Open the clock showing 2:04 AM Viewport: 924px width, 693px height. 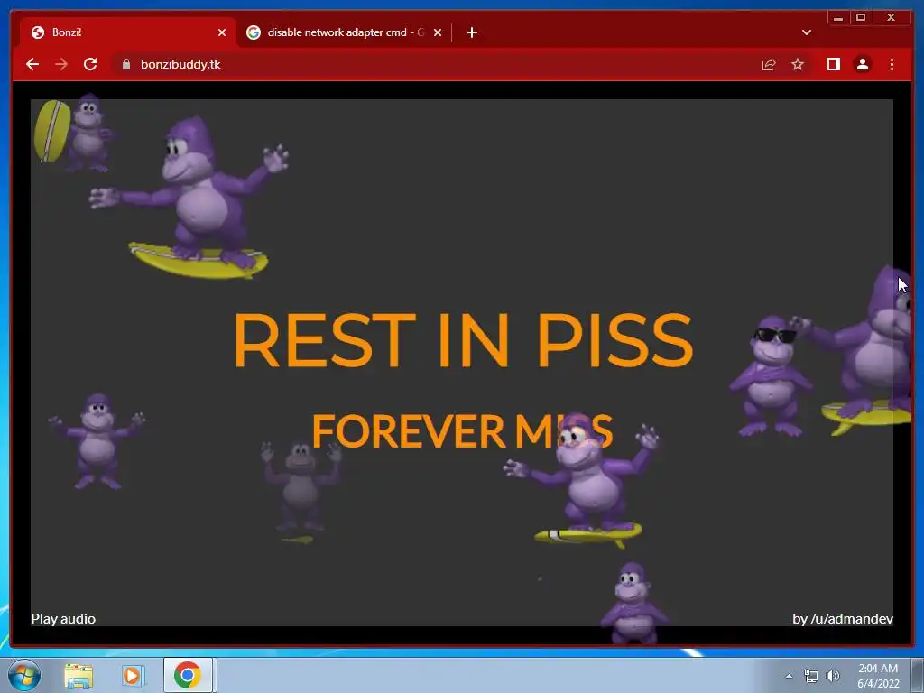878,676
